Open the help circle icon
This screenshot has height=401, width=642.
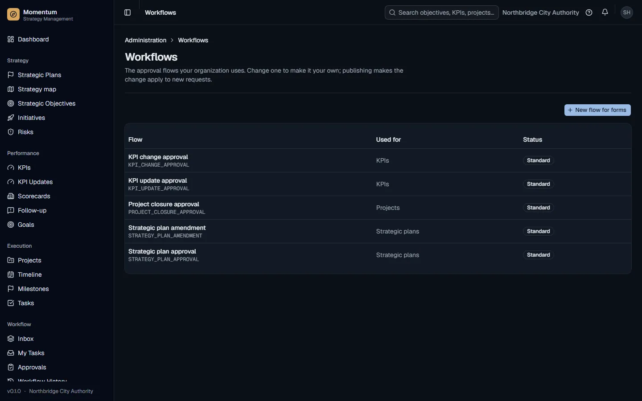point(589,12)
